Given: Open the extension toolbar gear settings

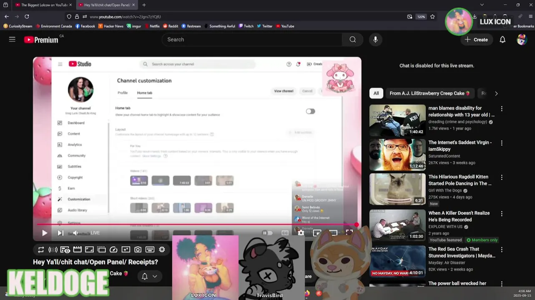Looking at the screenshot, I should click(x=162, y=250).
